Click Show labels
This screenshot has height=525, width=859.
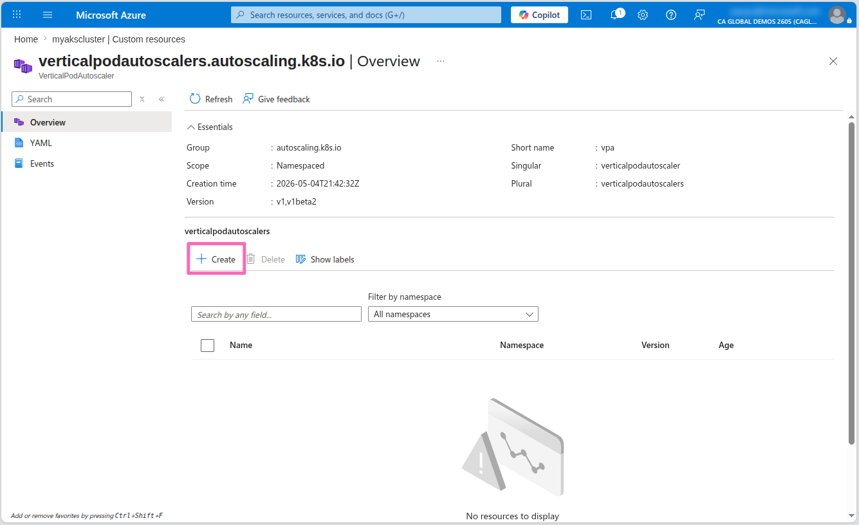coord(325,259)
